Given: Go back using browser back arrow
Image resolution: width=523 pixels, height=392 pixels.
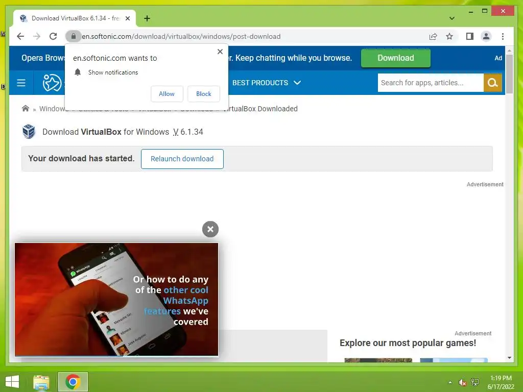Looking at the screenshot, I should click(20, 36).
